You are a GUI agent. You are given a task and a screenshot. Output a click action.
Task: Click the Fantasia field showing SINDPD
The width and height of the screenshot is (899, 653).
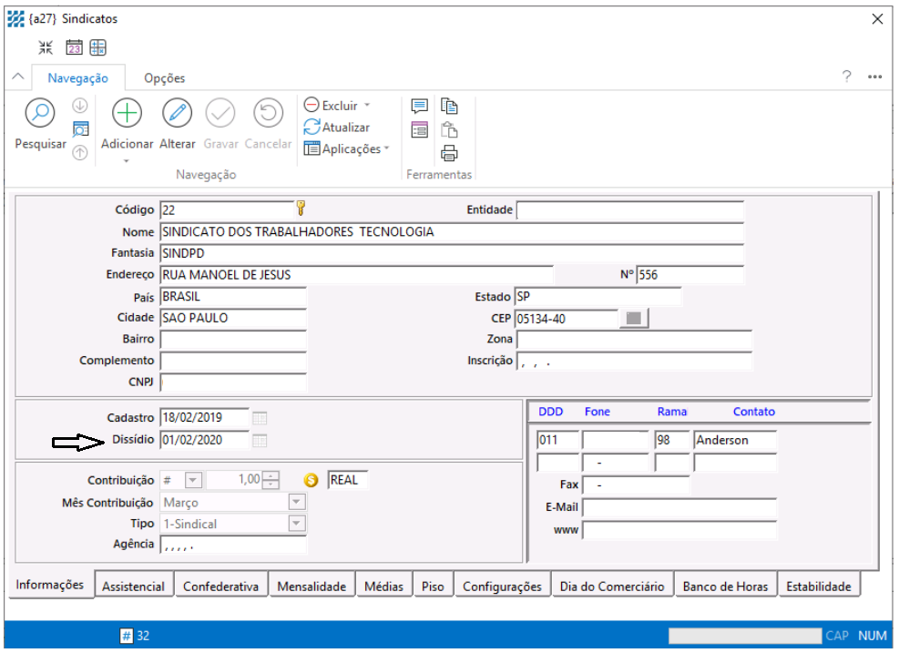pos(452,253)
